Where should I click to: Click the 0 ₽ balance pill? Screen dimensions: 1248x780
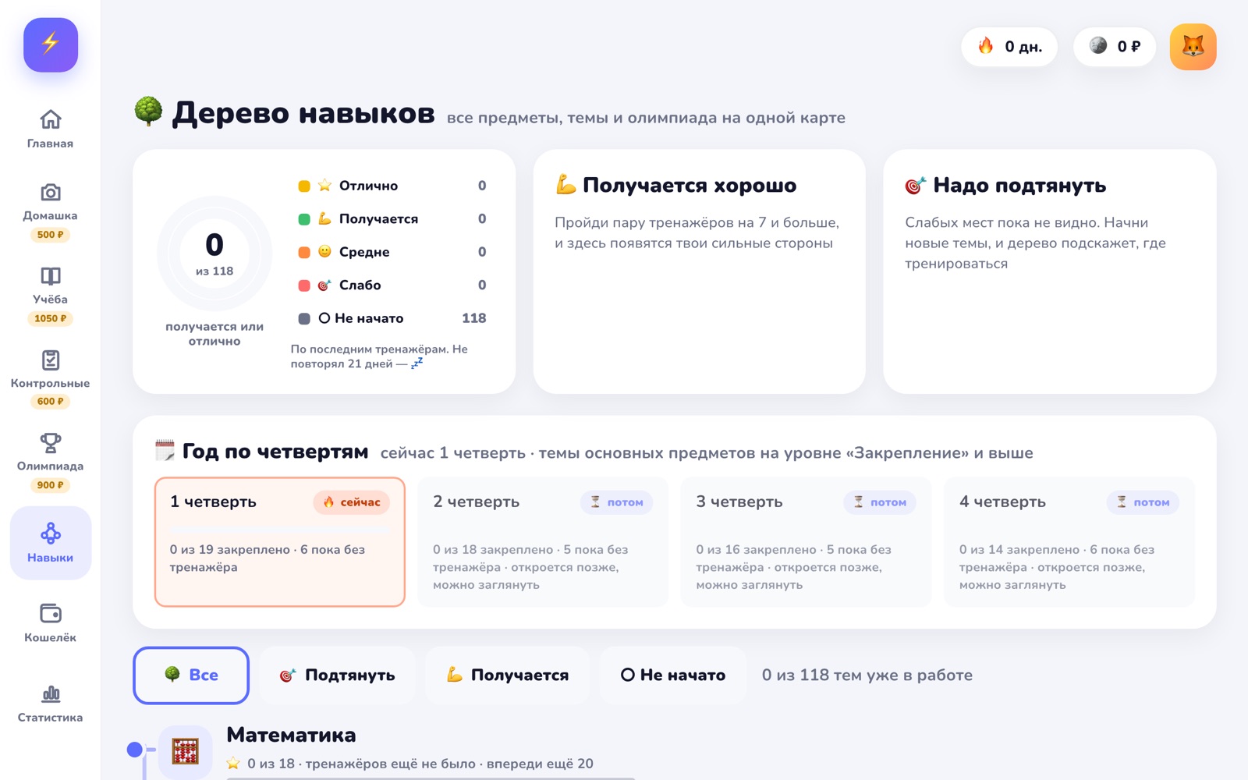click(x=1115, y=47)
